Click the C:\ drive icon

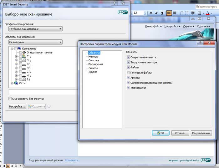pos(24,56)
